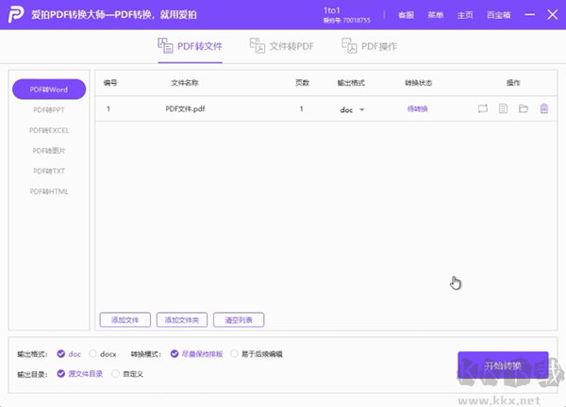This screenshot has height=407, width=566.
Task: Click the convert icon in the PDF文件.pdf row
Action: (x=483, y=108)
